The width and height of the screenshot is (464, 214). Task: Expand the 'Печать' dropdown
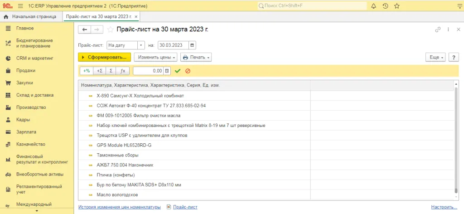tap(196, 57)
